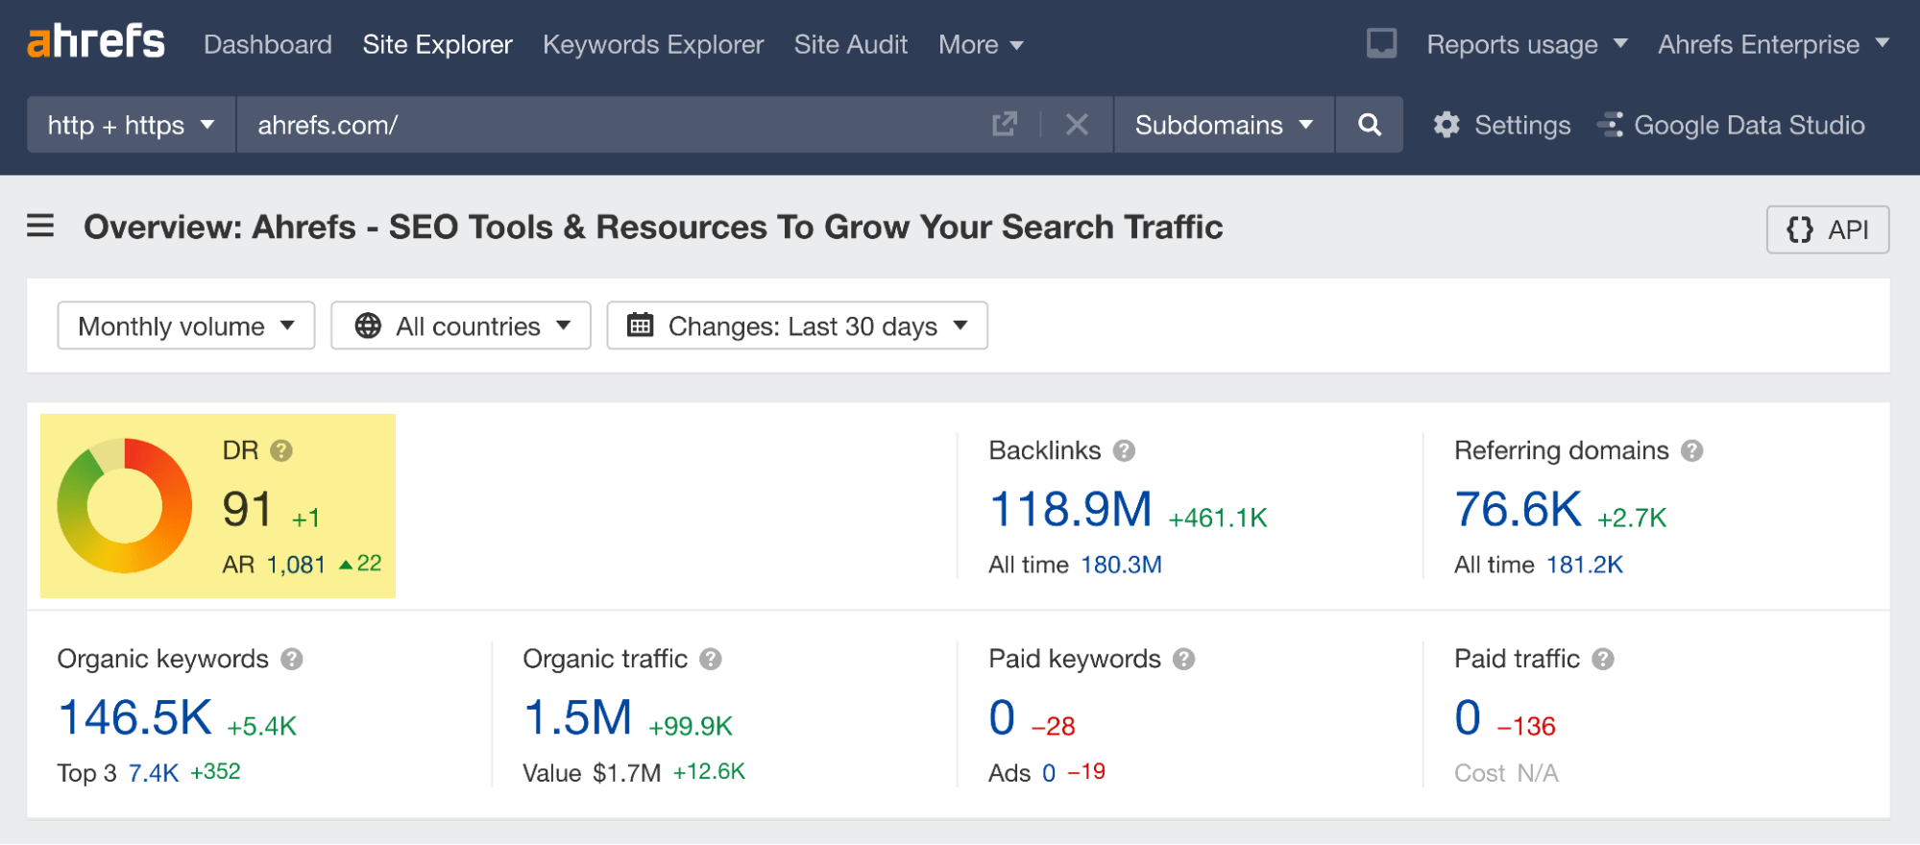Click the globe icon in countries filter
This screenshot has height=845, width=1920.
pyautogui.click(x=368, y=326)
